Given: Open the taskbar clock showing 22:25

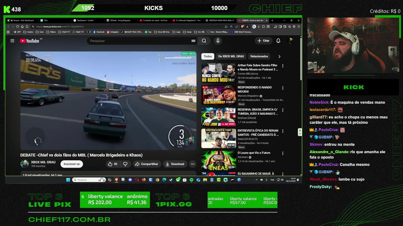Looking at the screenshot, I should click(x=291, y=180).
